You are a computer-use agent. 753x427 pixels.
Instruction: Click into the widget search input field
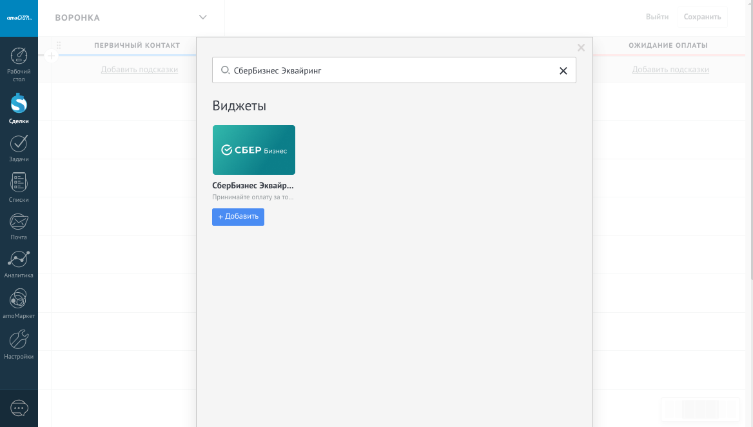(387, 70)
